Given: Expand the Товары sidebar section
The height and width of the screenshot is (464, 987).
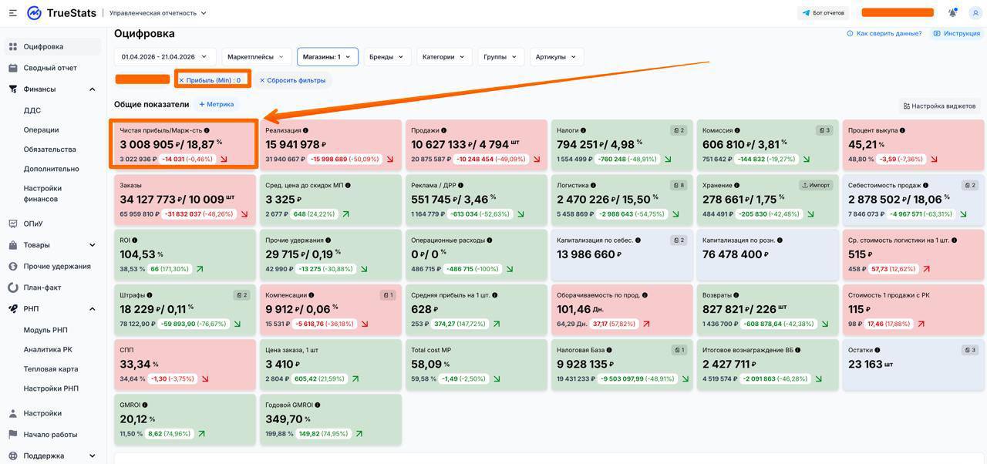Looking at the screenshot, I should point(92,245).
